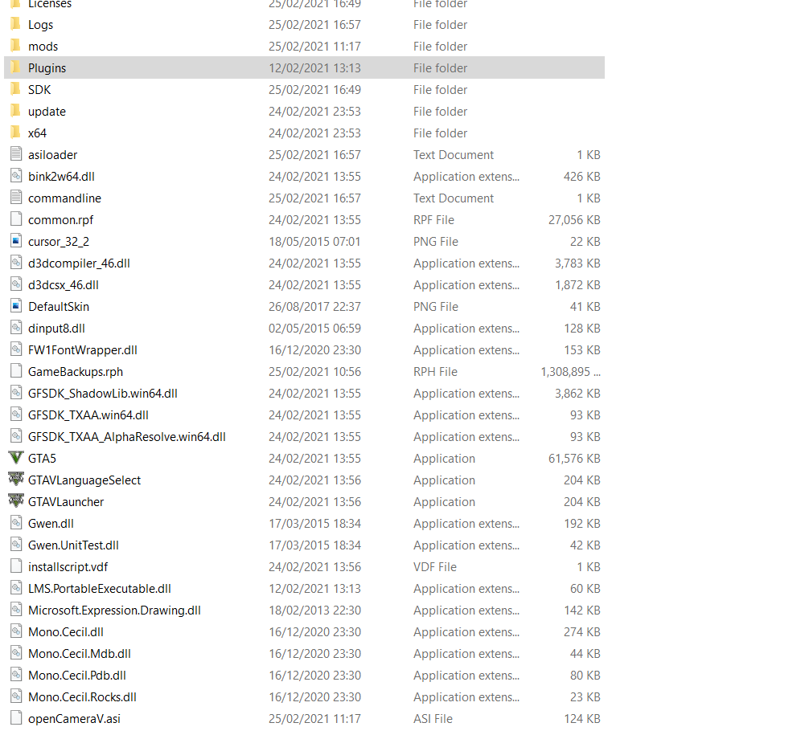The width and height of the screenshot is (805, 731).
Task: Click the bink2w64.dll file icon
Action: tap(16, 175)
